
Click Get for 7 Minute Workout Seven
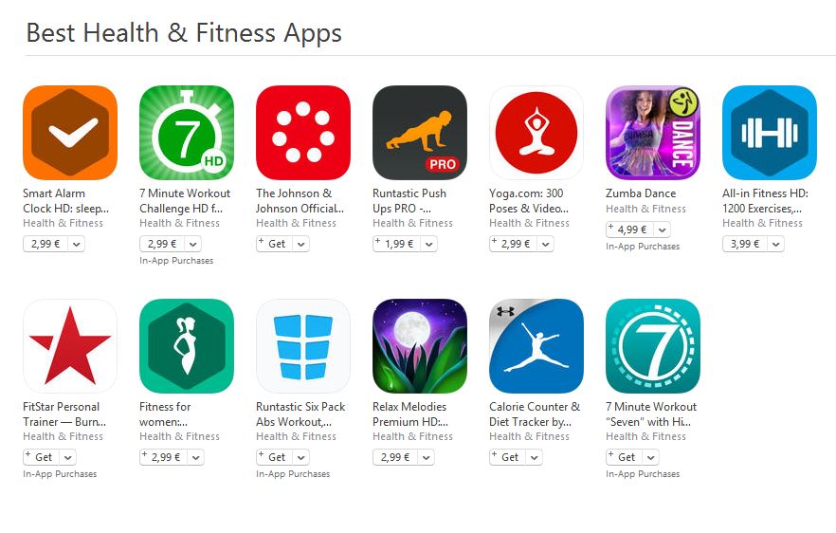[625, 457]
